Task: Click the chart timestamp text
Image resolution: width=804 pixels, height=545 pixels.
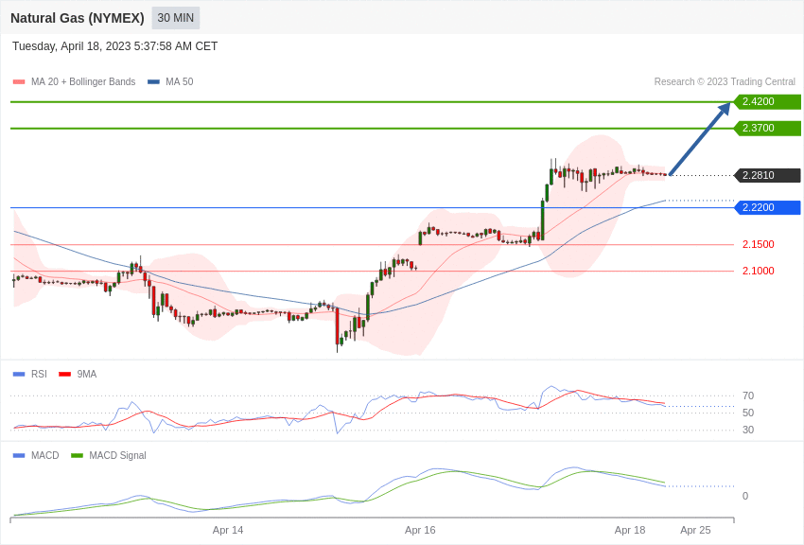Action: pos(114,46)
